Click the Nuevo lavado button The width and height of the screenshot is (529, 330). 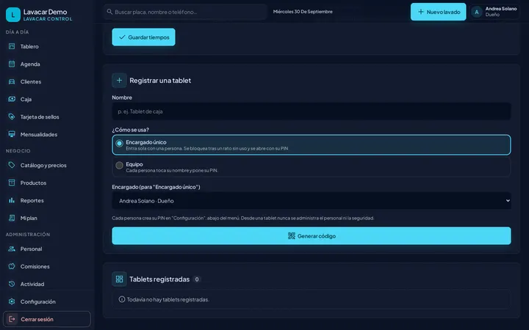[438, 12]
